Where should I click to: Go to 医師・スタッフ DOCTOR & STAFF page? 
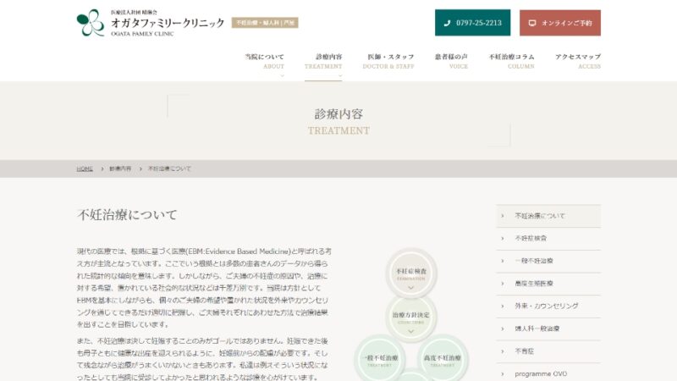[388, 61]
